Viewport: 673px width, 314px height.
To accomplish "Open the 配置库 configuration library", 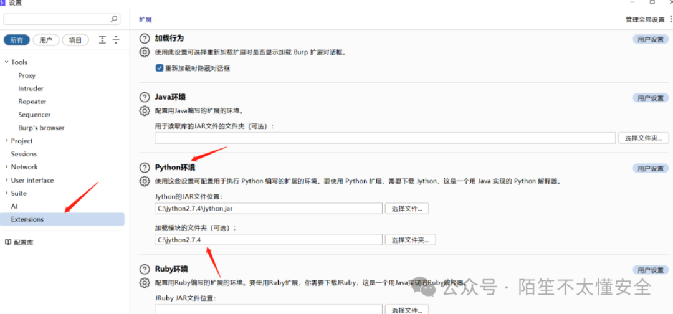I will click(x=24, y=243).
